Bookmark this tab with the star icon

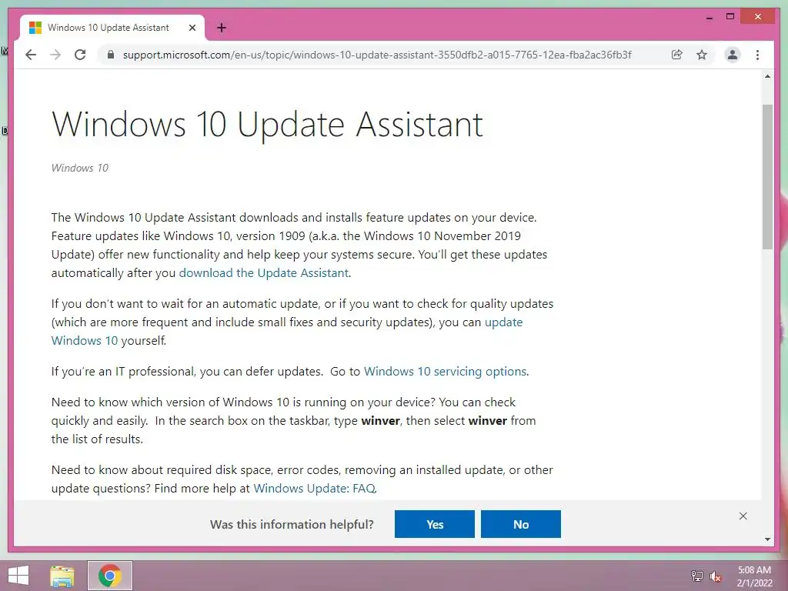[x=702, y=55]
